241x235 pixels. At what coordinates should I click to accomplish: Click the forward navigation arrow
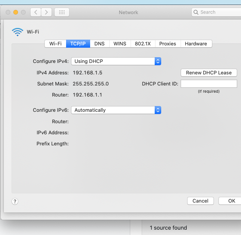[46, 12]
